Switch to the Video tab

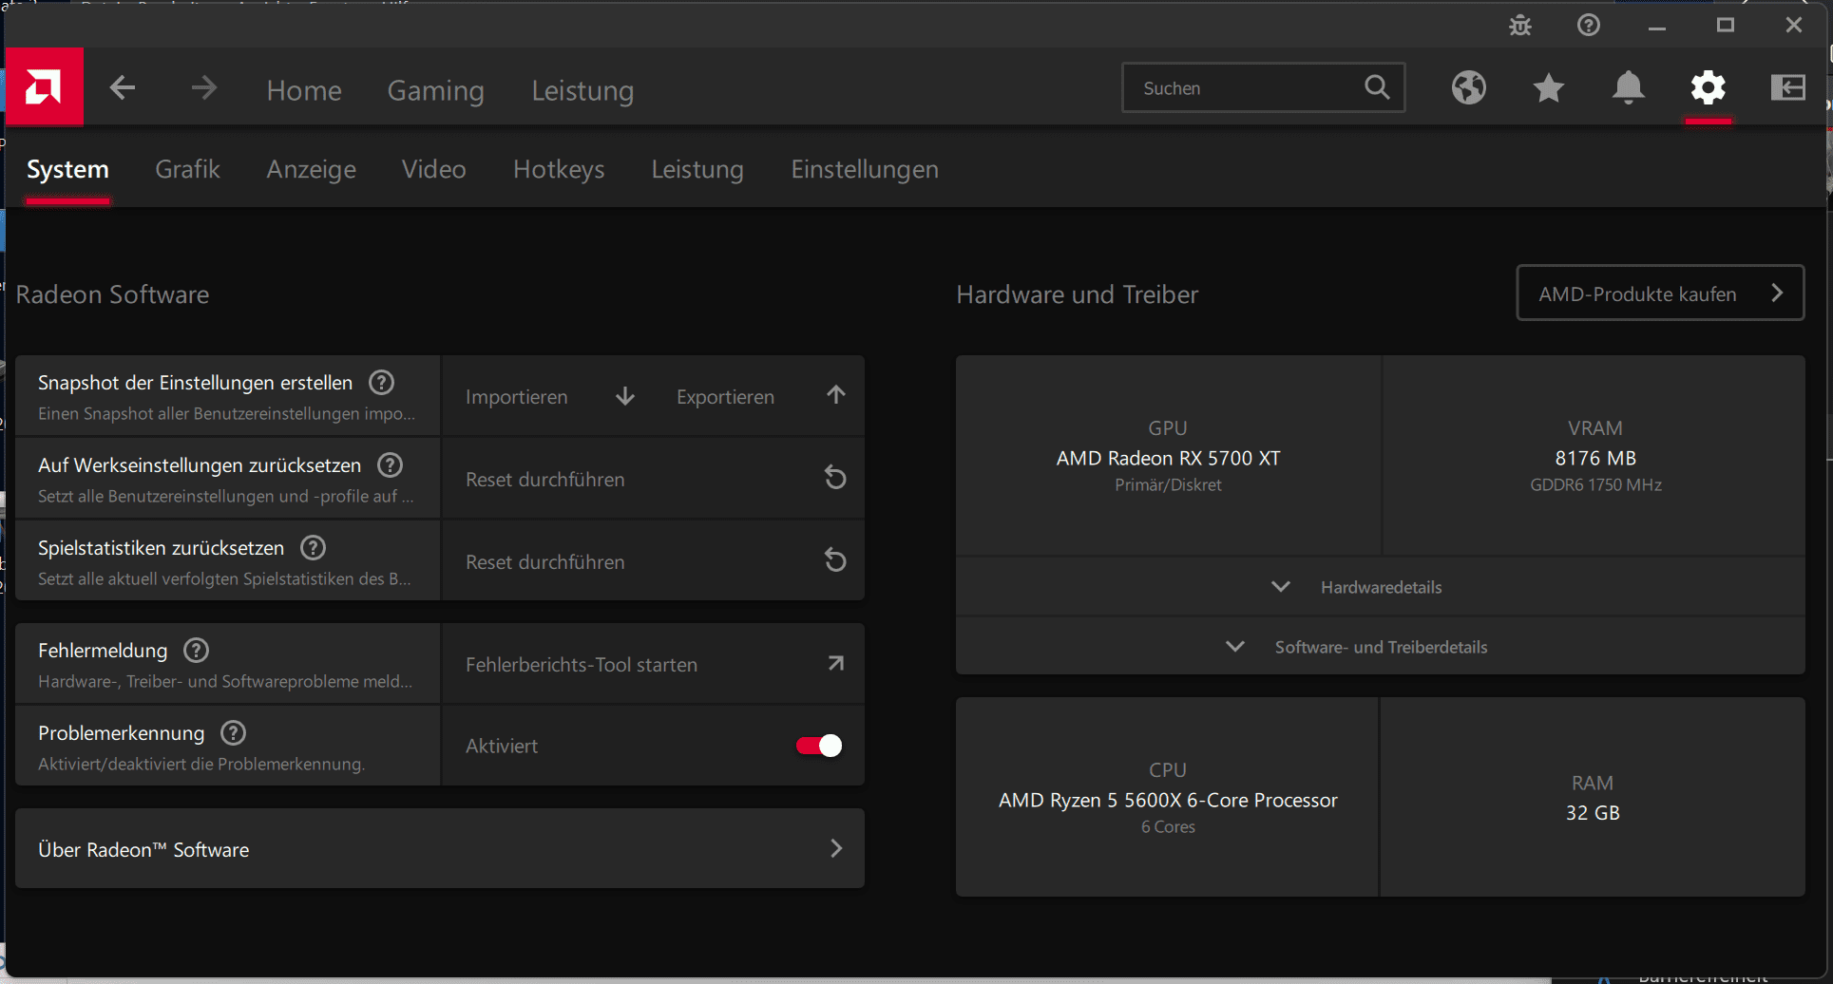[433, 169]
